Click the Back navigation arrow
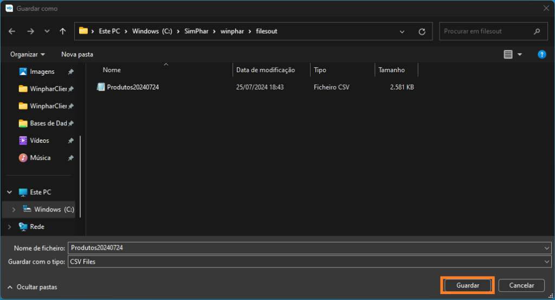Screen dimensions: 555x300 [x=12, y=31]
